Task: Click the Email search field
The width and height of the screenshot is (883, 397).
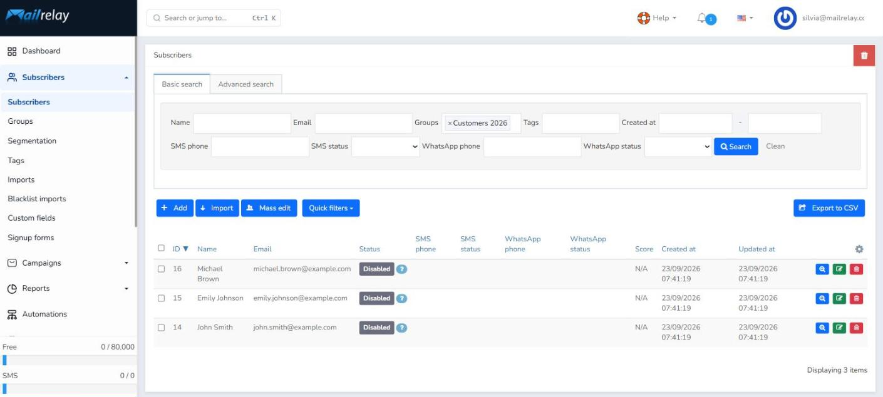Action: [x=363, y=123]
